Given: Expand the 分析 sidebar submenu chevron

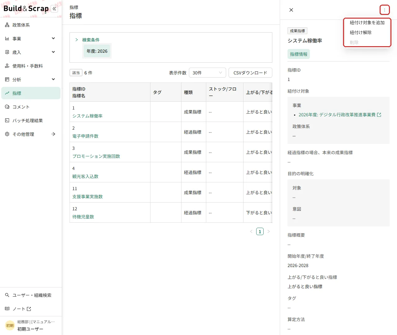Looking at the screenshot, I should tap(53, 79).
